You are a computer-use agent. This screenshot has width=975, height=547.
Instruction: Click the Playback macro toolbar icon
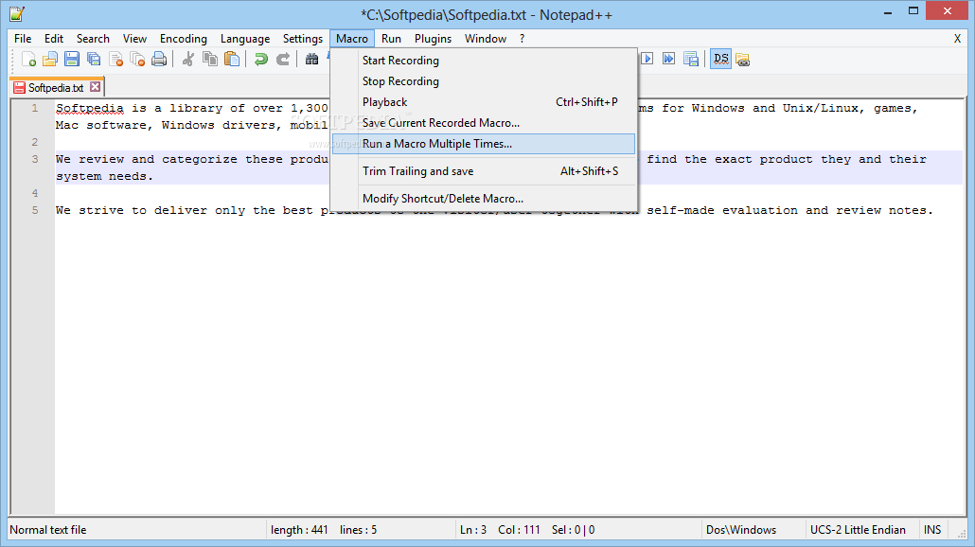pyautogui.click(x=647, y=59)
